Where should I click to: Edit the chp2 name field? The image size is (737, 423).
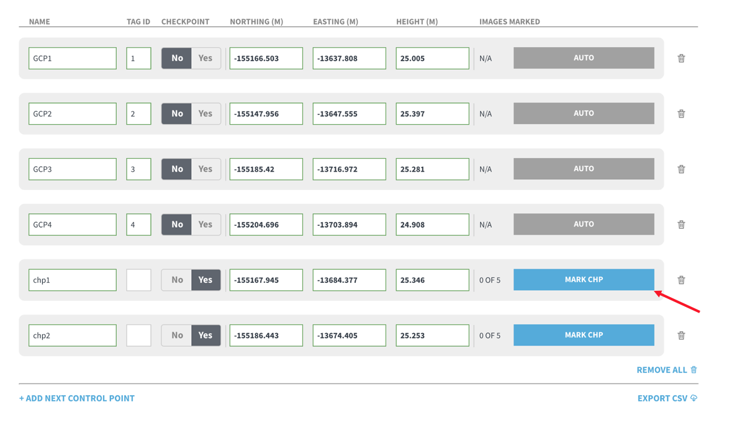point(73,335)
